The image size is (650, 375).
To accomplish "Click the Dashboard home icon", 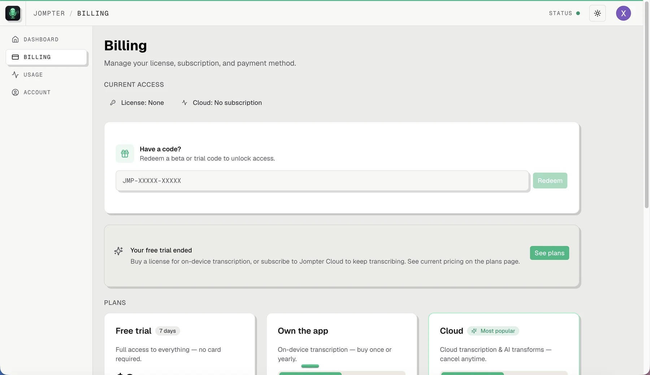I will (15, 39).
